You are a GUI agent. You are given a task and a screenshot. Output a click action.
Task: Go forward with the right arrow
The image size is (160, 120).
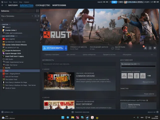(x=6, y=5)
